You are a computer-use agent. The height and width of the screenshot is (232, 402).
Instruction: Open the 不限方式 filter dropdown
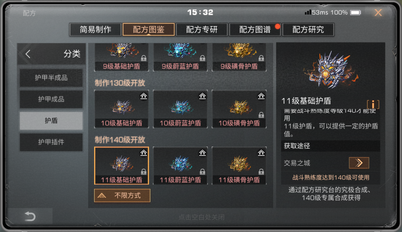point(122,196)
